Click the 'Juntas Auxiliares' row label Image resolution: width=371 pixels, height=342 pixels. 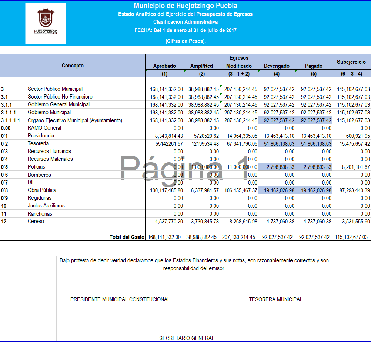(46, 206)
